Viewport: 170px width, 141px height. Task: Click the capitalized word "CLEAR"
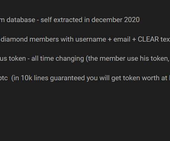148,39
